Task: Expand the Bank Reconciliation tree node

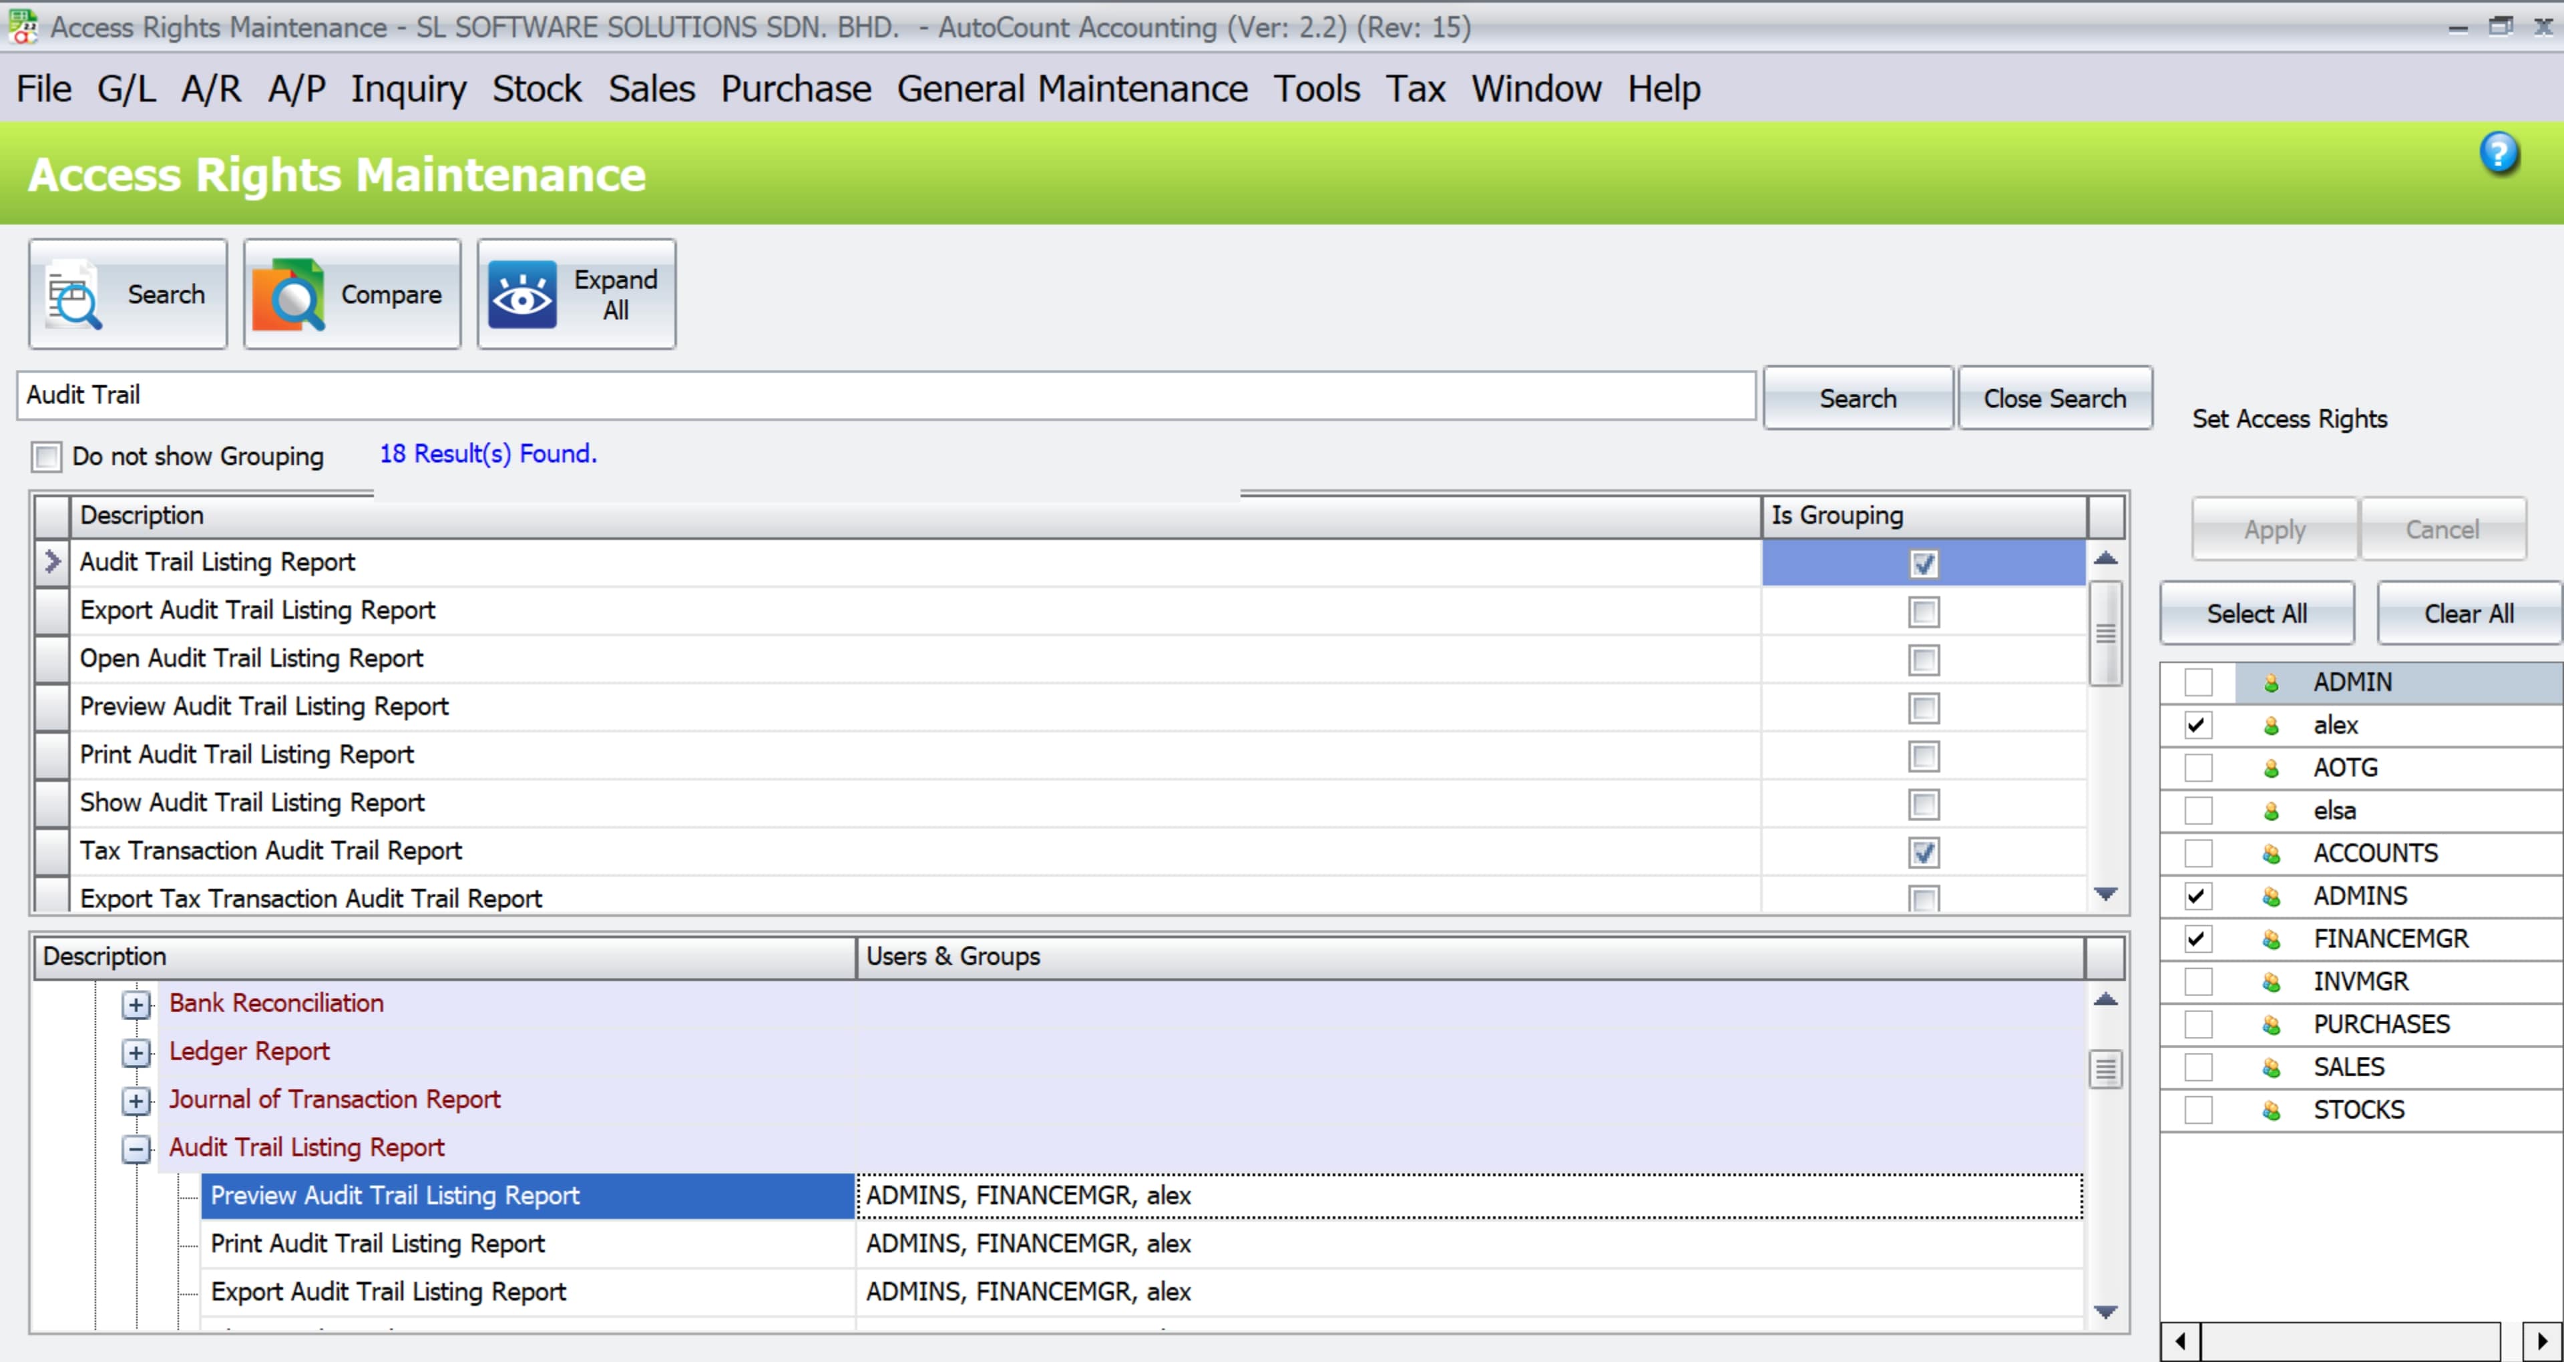Action: (136, 1003)
